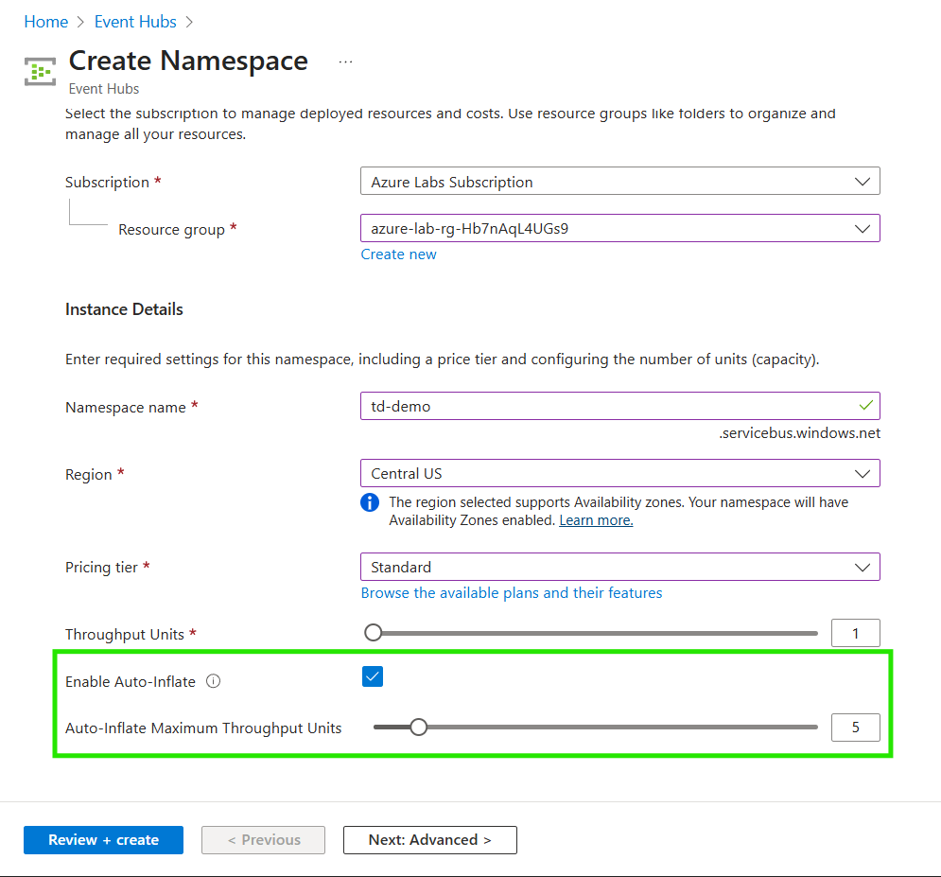Expand the Region dropdown
This screenshot has height=877, width=941.
click(619, 473)
